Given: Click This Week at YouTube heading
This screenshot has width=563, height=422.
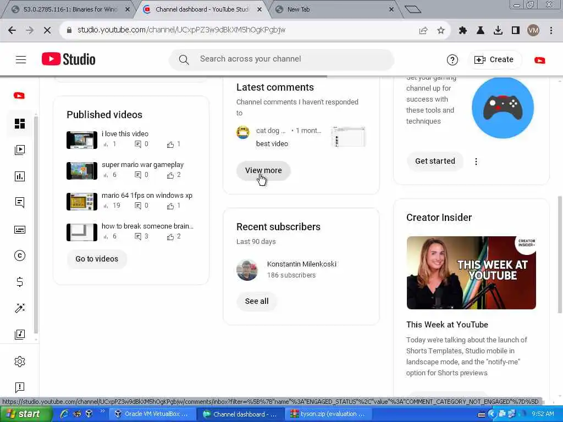Looking at the screenshot, I should pos(447,325).
